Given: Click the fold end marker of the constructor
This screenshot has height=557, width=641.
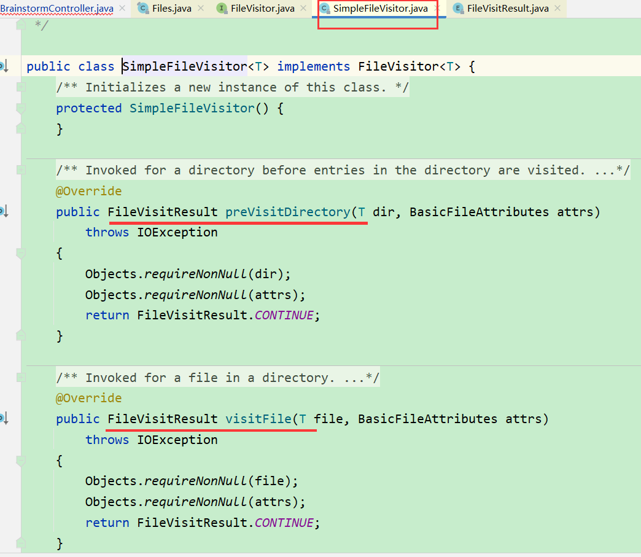Looking at the screenshot, I should 21,128.
